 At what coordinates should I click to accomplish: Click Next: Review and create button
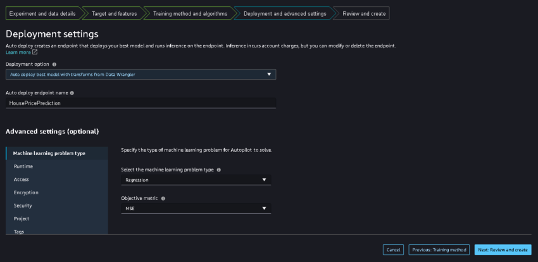(x=503, y=249)
